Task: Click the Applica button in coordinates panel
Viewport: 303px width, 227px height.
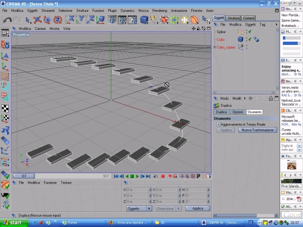Action: (198, 208)
